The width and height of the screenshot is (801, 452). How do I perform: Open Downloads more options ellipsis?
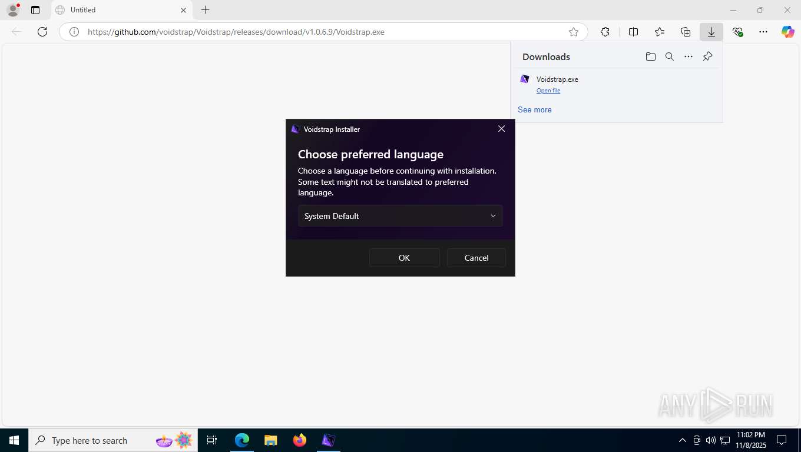coord(689,56)
